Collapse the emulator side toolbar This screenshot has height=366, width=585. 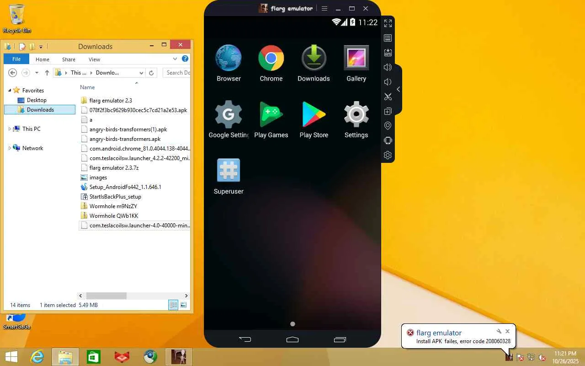pyautogui.click(x=398, y=89)
